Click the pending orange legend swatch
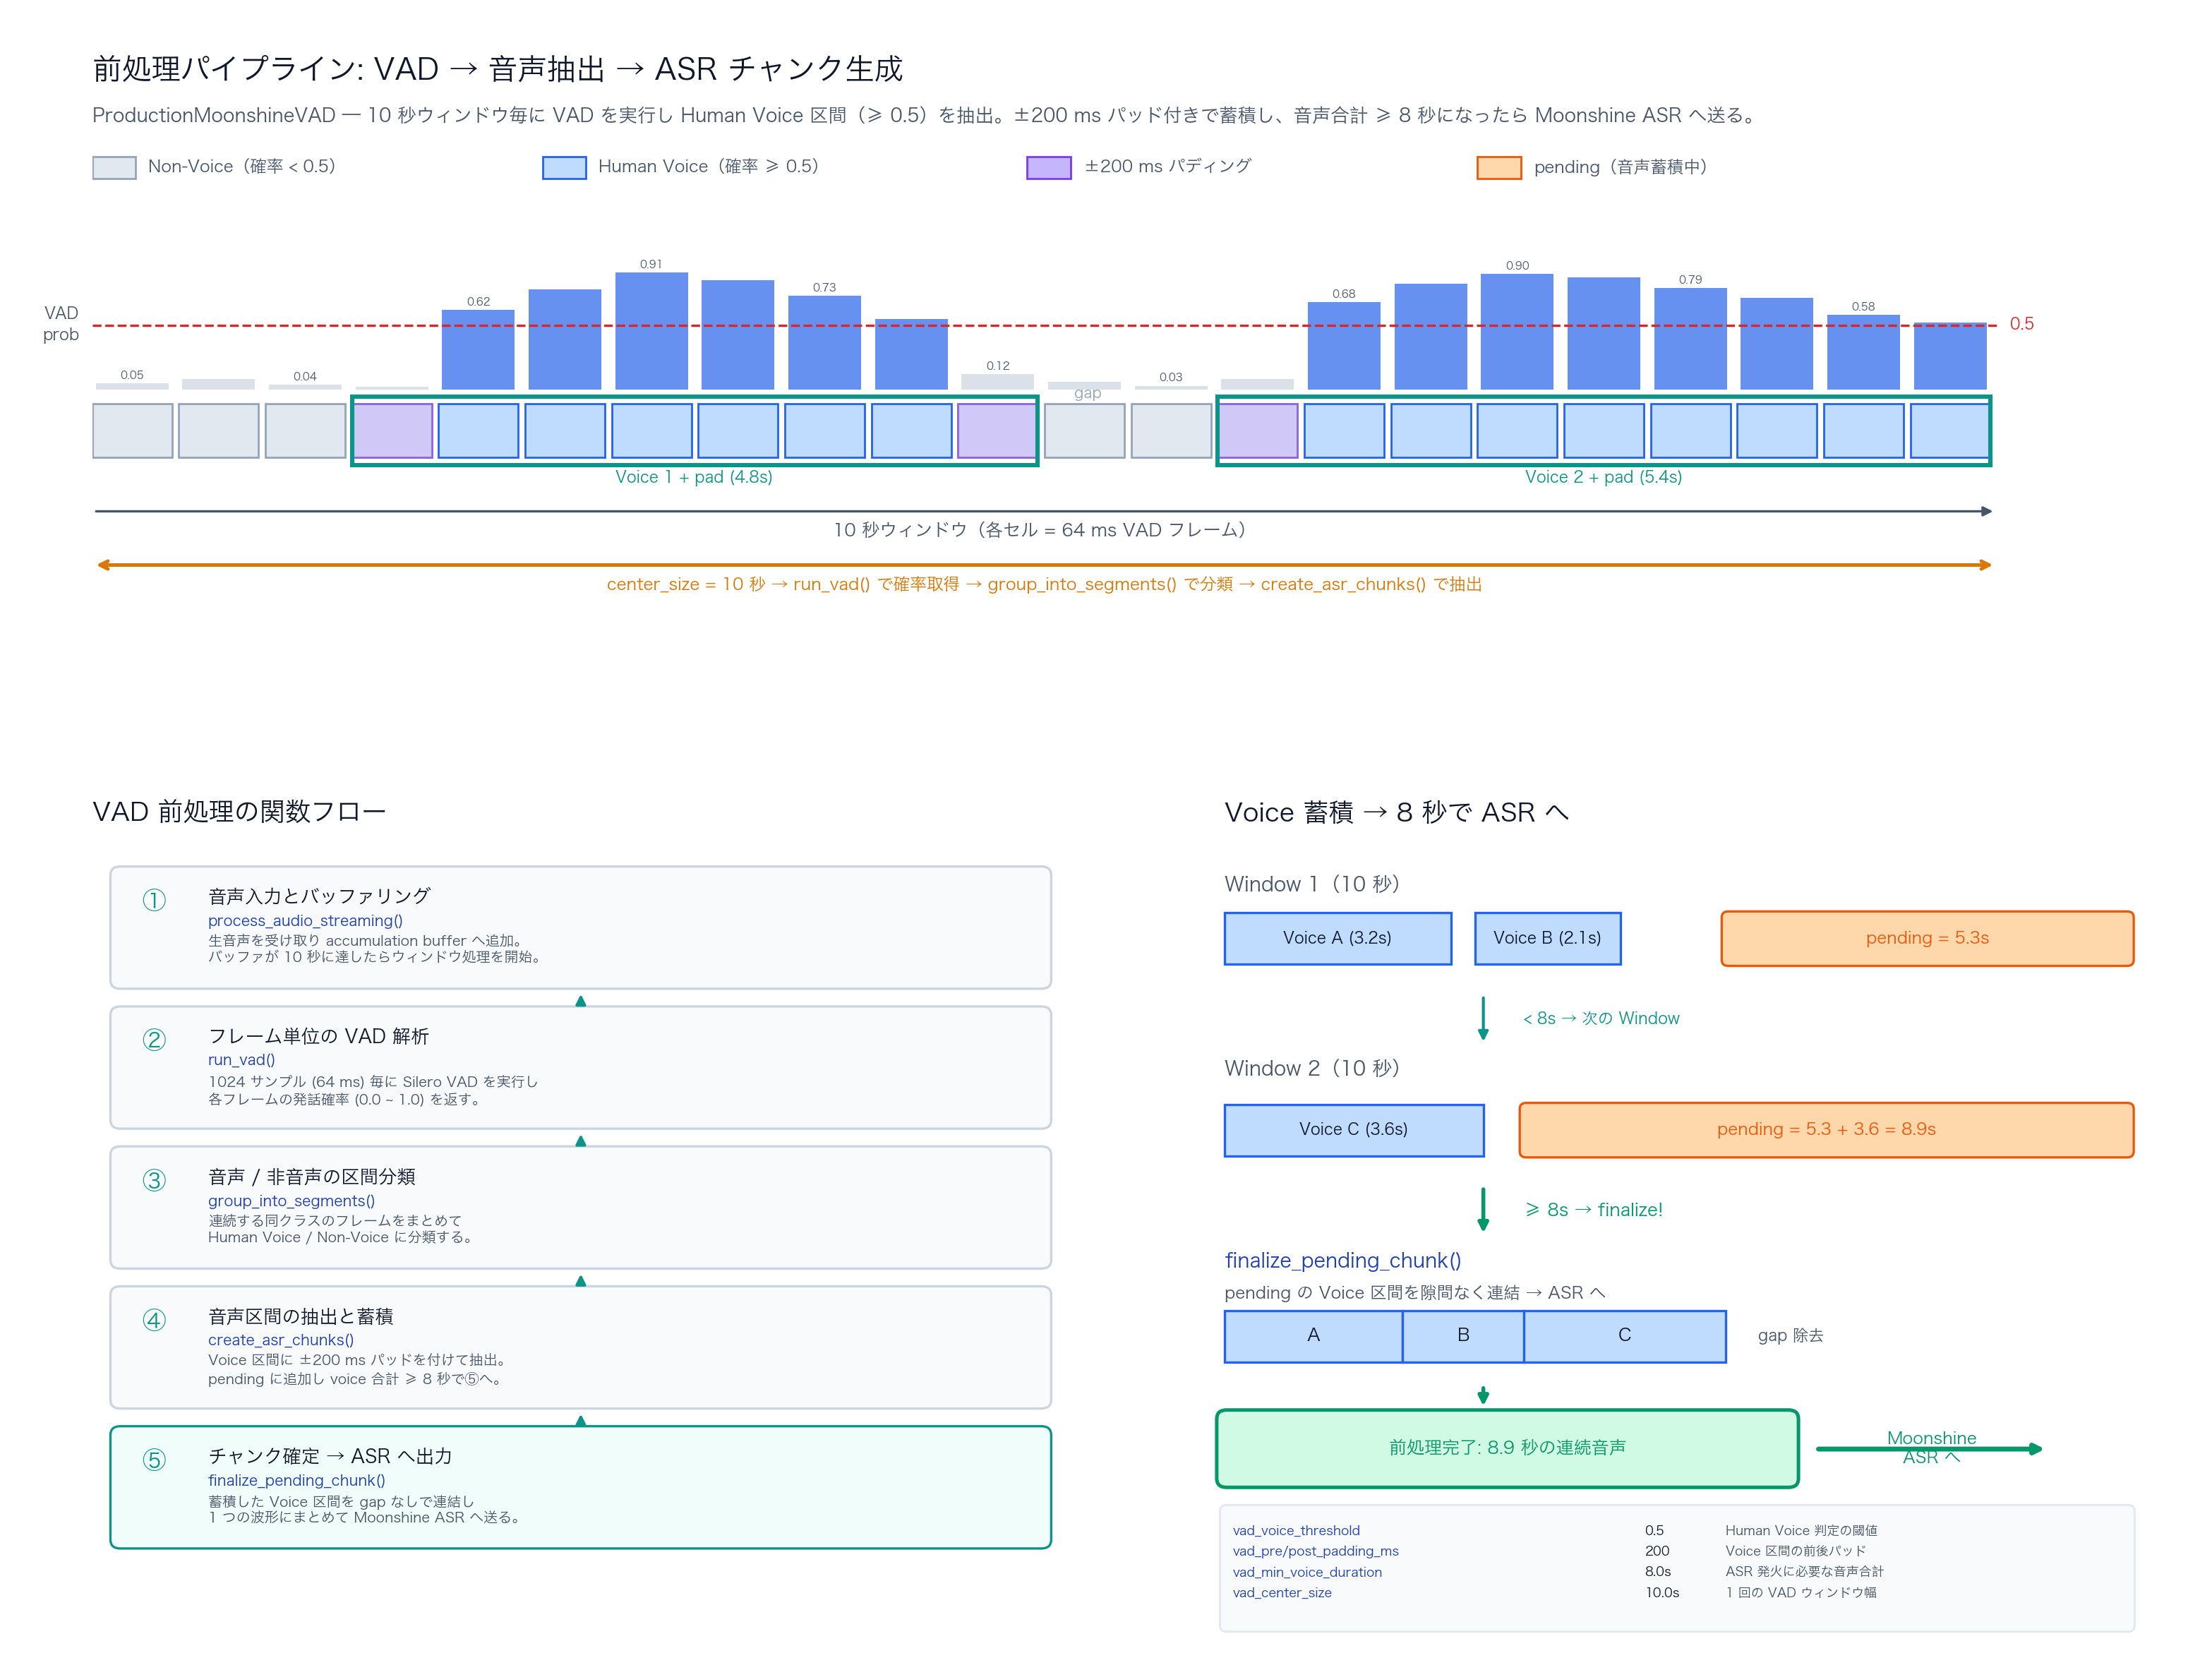This screenshot has width=2212, height=1677. pyautogui.click(x=1499, y=167)
